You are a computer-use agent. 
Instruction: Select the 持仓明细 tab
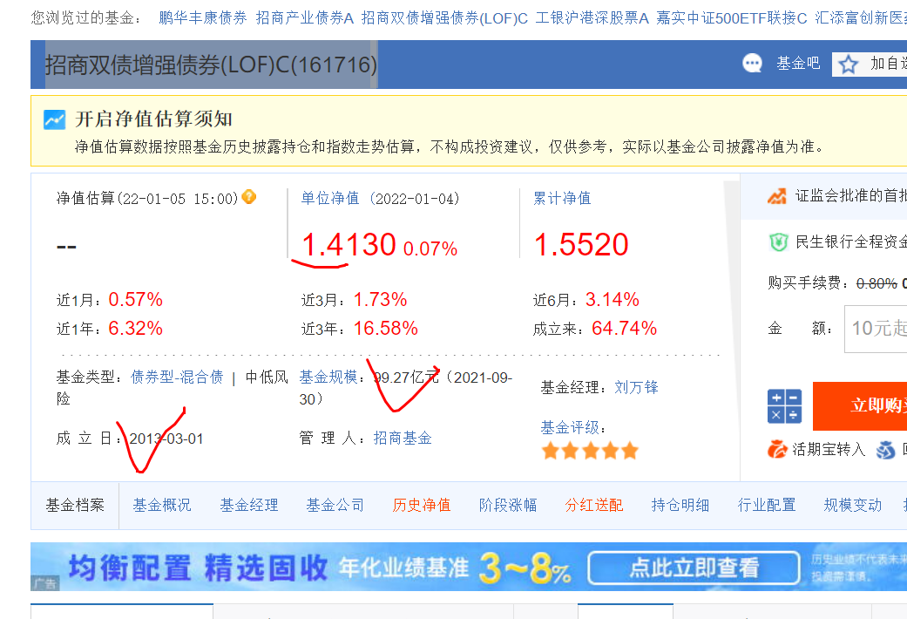tap(680, 506)
